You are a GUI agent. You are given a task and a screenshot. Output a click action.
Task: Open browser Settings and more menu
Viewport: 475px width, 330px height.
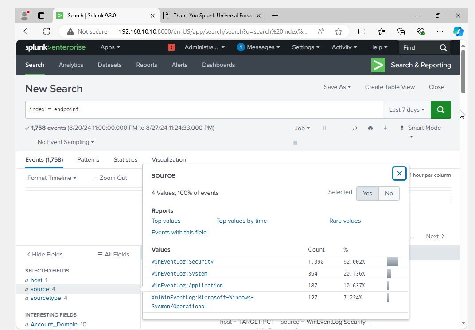point(440,31)
